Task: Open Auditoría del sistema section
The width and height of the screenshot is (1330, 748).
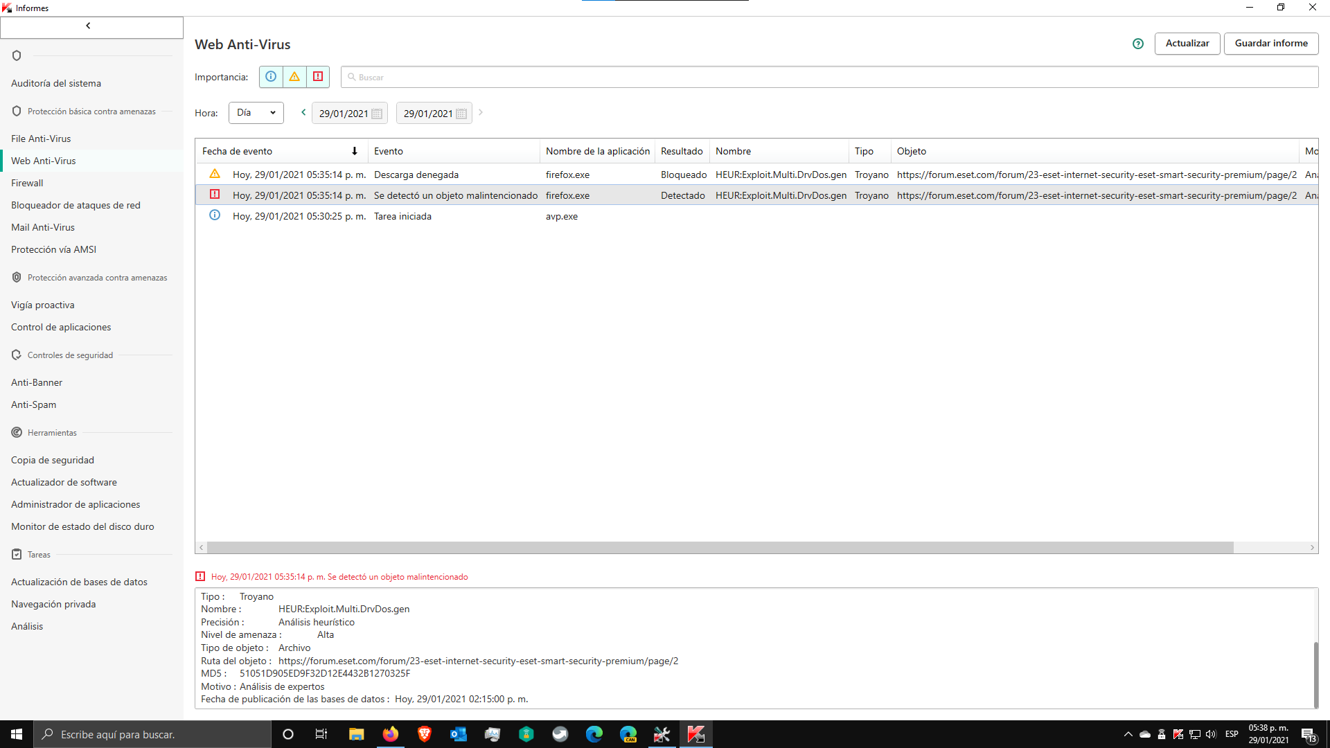Action: click(56, 83)
